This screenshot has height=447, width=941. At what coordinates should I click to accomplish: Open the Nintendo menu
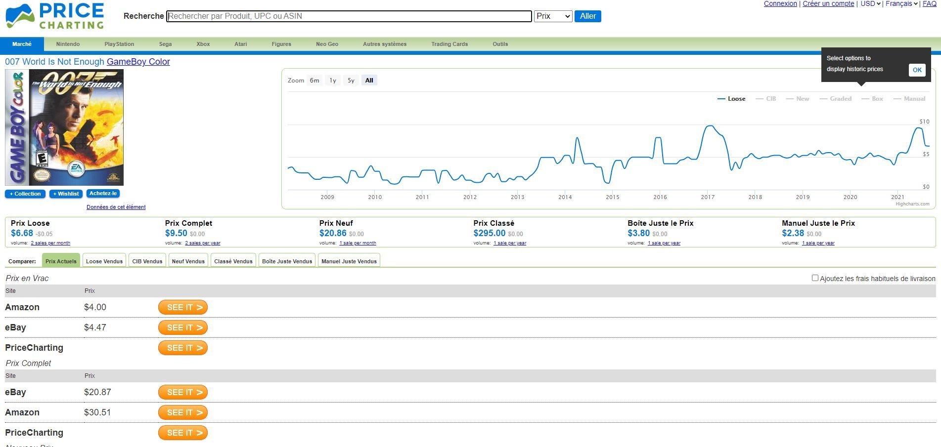[68, 44]
